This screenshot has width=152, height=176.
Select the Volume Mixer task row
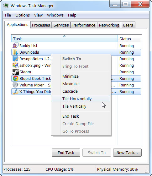(x=76, y=85)
